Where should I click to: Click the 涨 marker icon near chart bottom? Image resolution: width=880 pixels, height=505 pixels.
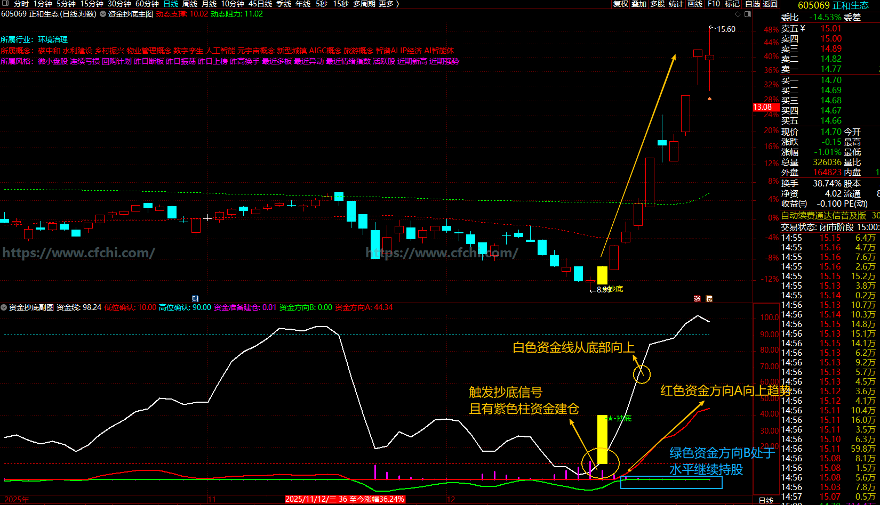pos(697,299)
